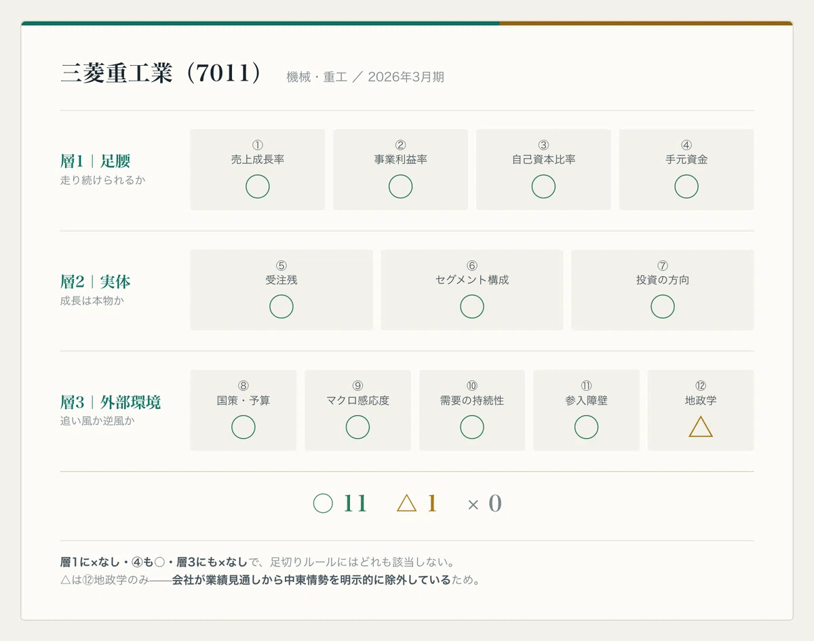Viewport: 814px width, 641px height.
Task: Click the circle icon under 受注残
Action: (282, 307)
